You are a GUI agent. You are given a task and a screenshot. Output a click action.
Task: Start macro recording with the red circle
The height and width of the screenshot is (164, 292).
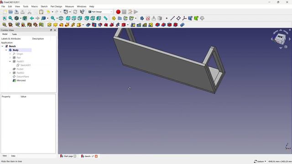pos(118,12)
